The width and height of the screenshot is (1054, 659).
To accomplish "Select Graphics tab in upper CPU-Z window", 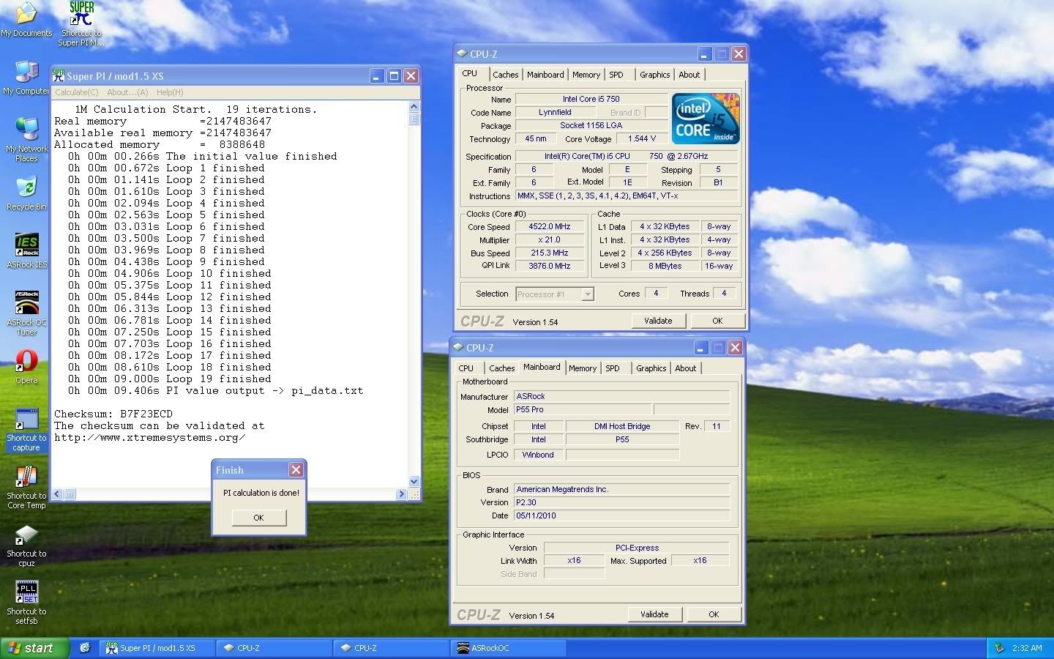I will tap(654, 75).
